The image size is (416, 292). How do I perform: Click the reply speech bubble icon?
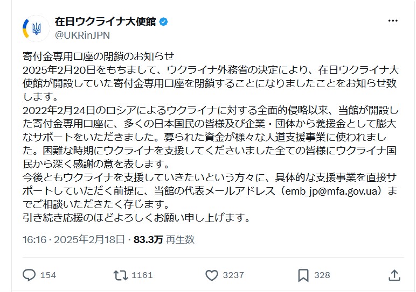pyautogui.click(x=29, y=275)
